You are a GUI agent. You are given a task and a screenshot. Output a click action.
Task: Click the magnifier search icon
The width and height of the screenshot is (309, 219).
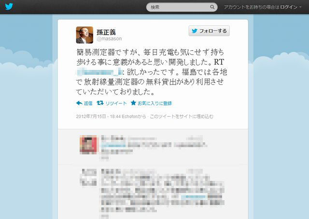click(212, 7)
